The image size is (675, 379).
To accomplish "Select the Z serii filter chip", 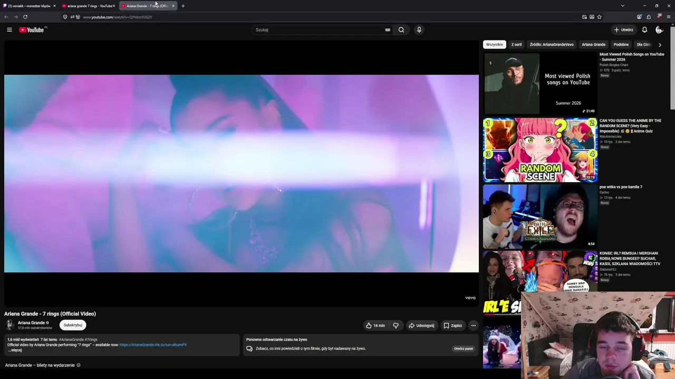I will [517, 45].
